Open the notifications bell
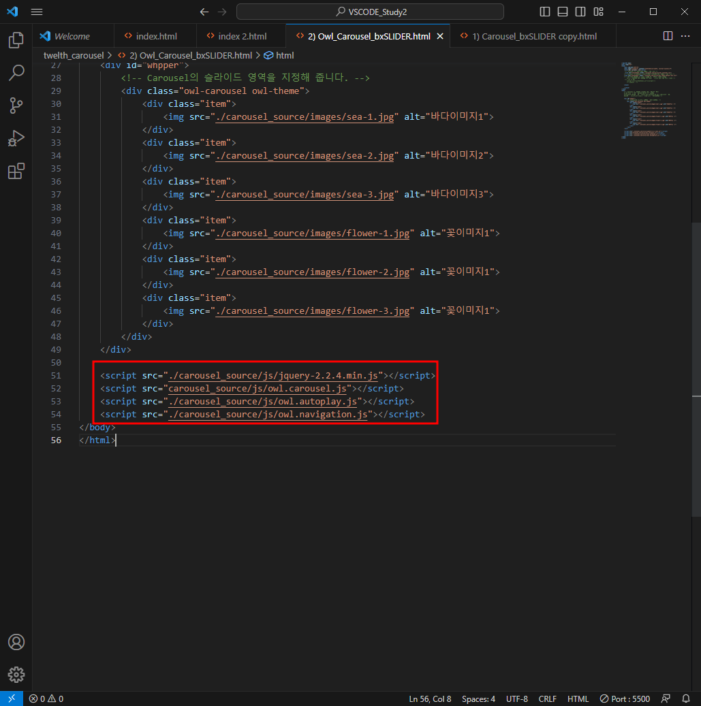701x706 pixels. click(686, 699)
